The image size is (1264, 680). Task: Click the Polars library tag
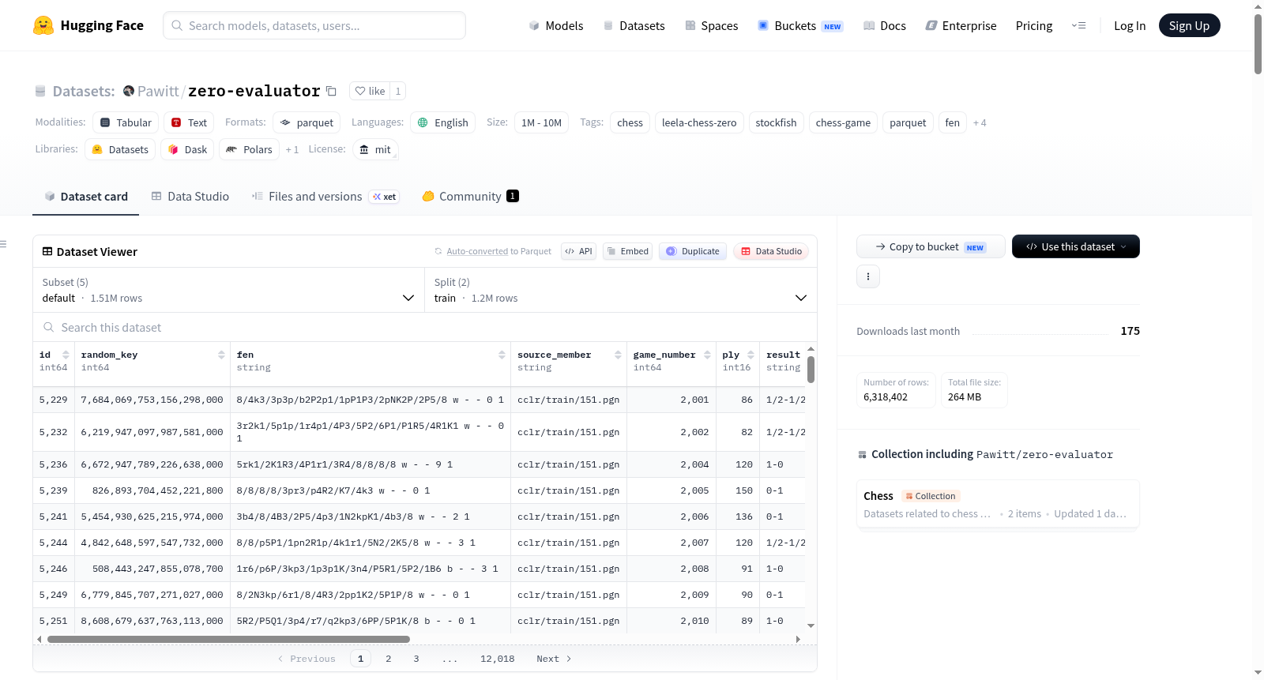250,149
